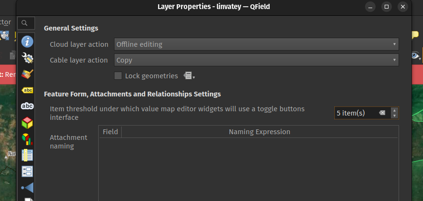Increase the item threshold spinner value
Image resolution: width=423 pixels, height=201 pixels.
394,111
